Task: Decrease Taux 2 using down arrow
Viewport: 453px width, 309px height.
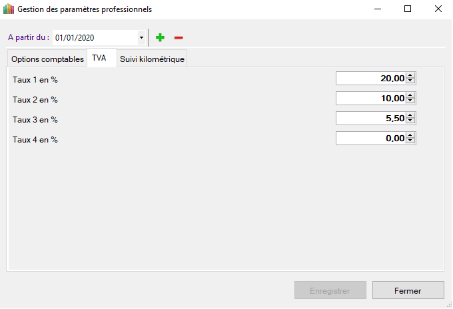Action: [x=410, y=101]
